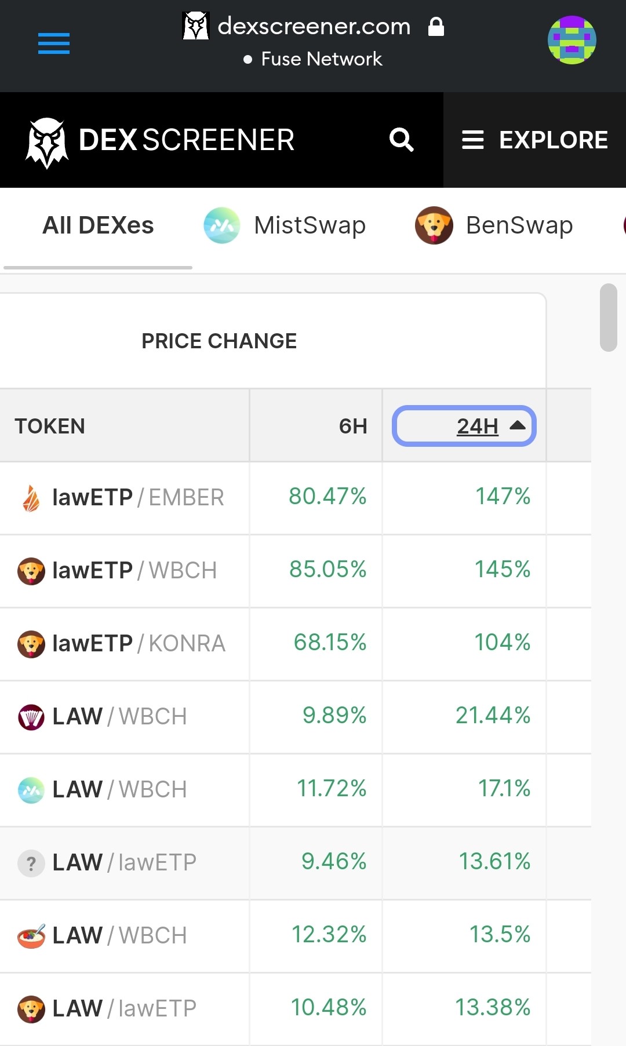The height and width of the screenshot is (1046, 626).
Task: Expand the EXPLORE menu
Action: pyautogui.click(x=534, y=140)
